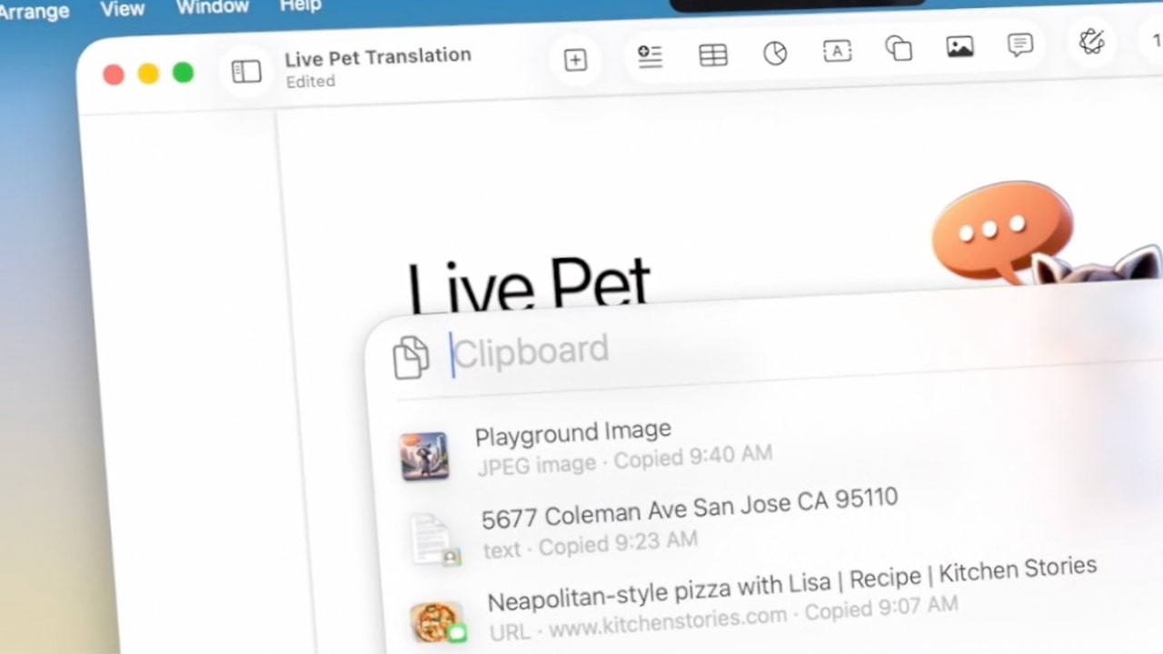This screenshot has width=1163, height=654.
Task: Open the media insertion icon
Action: click(x=959, y=47)
